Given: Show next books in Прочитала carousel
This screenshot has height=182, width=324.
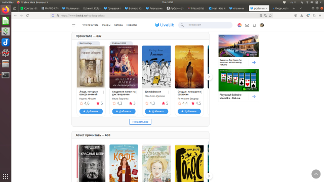Looking at the screenshot, I should coord(209,77).
